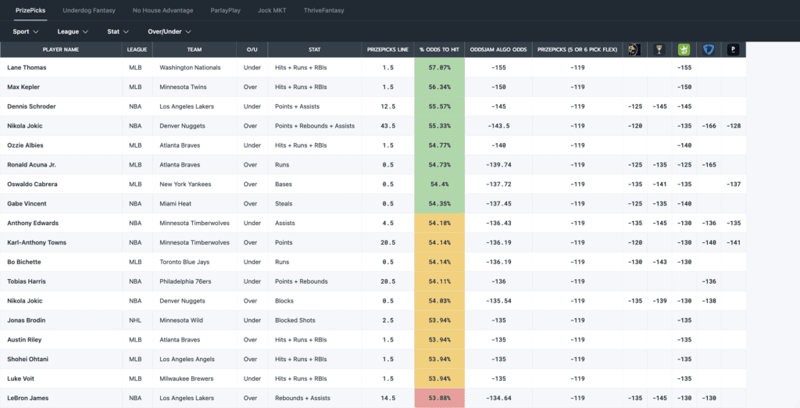
Task: Sort by the League column header
Action: coord(137,49)
